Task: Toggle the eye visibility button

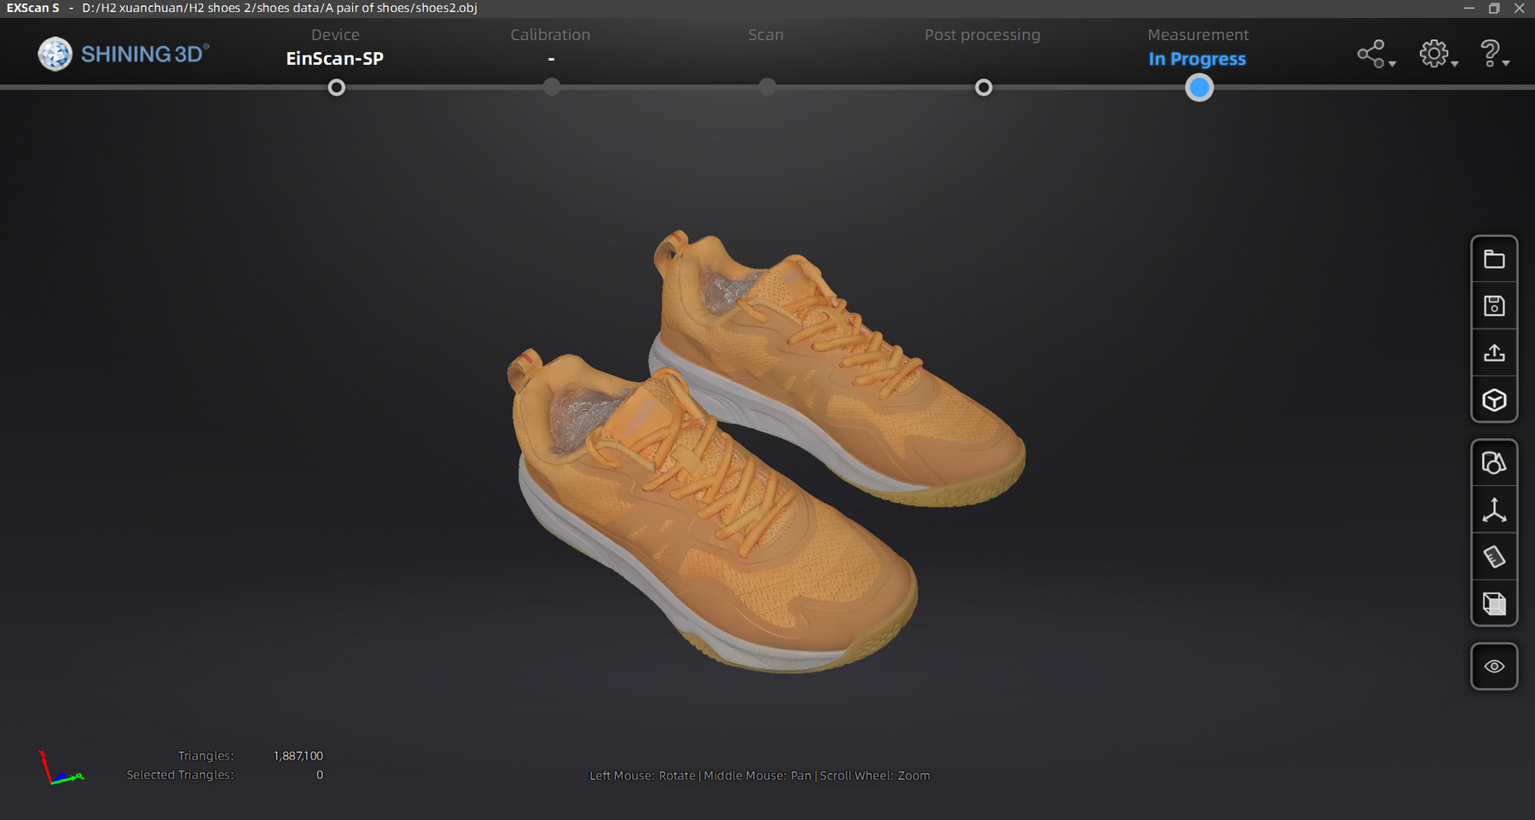Action: (1494, 667)
